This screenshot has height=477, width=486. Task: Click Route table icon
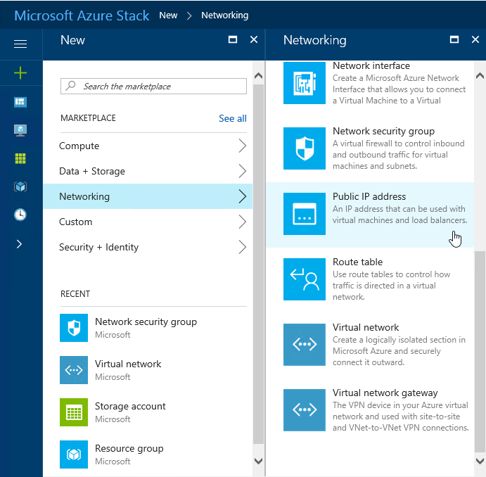(305, 279)
